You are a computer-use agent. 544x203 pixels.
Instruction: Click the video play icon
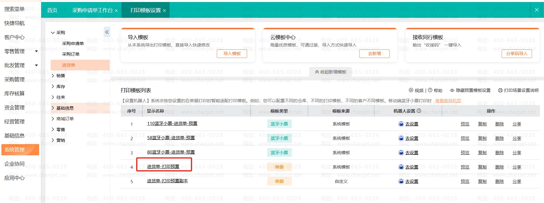tap(411, 90)
